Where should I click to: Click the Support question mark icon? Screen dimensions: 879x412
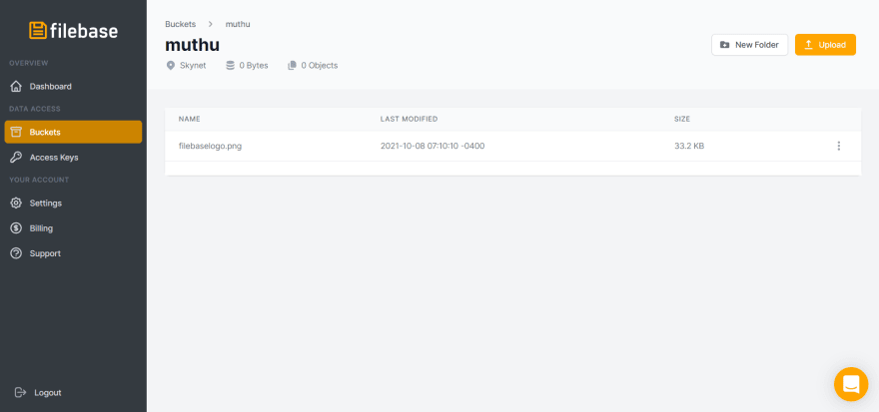click(16, 253)
